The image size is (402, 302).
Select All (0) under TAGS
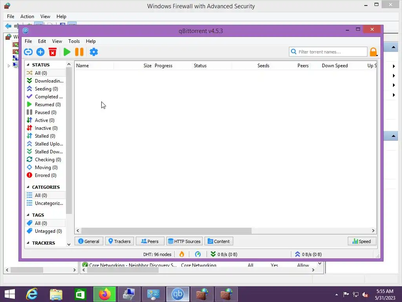(46, 223)
